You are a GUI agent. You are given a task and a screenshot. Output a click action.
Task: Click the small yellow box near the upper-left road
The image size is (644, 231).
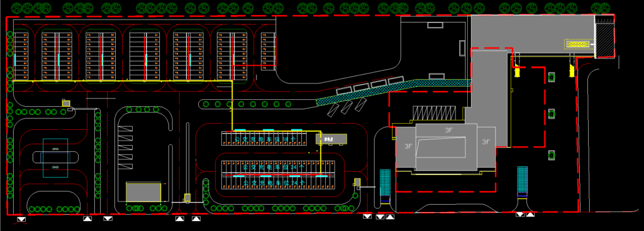point(66,103)
